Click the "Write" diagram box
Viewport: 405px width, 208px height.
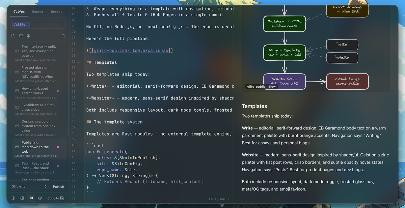point(342,44)
